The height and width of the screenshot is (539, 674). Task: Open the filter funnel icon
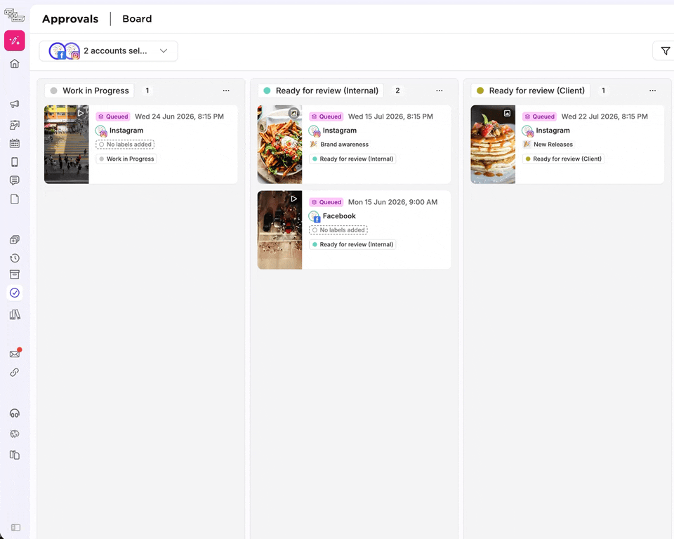pos(665,51)
